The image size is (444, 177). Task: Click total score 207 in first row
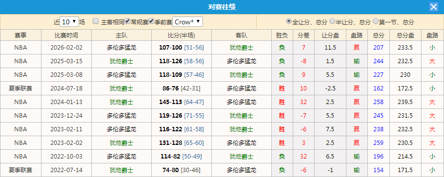(x=378, y=48)
